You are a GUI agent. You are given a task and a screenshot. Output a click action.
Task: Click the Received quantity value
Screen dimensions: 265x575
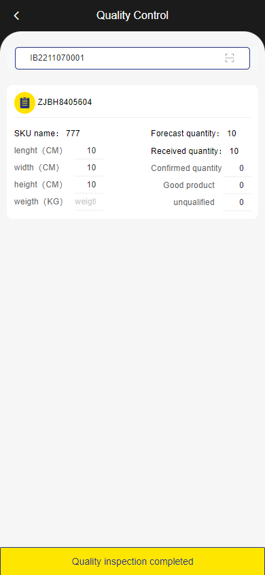pyautogui.click(x=234, y=151)
